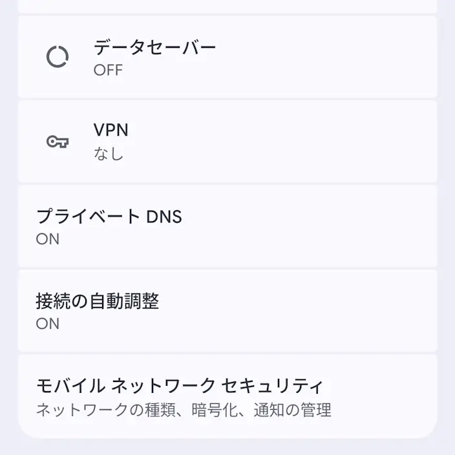The width and height of the screenshot is (455, 455).
Task: Open the データセーバー setting
Action: click(228, 57)
